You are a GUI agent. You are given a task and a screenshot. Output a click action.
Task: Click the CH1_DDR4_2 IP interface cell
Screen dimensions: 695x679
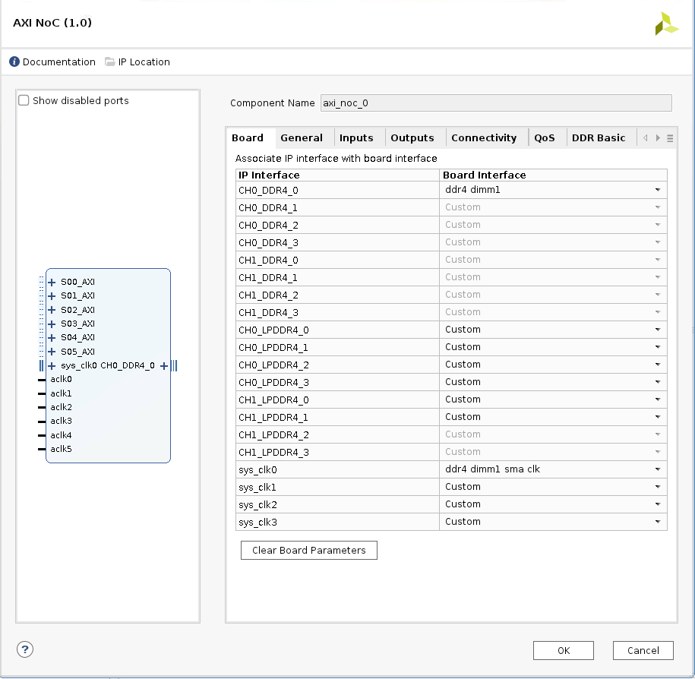[x=337, y=295]
